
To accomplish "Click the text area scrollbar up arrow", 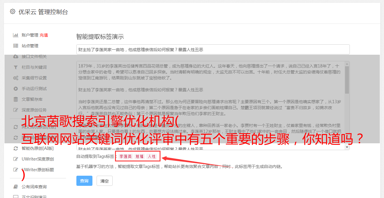I will [347, 64].
